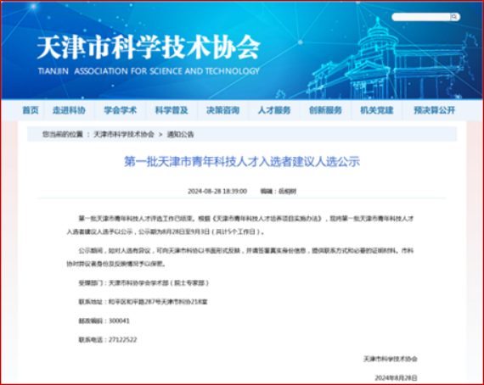Viewport: 484px width, 385px height.
Task: Click the search magnifier icon
Action: click(x=454, y=17)
